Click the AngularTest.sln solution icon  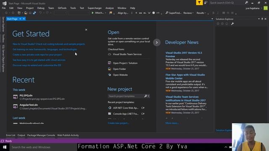[15, 106]
